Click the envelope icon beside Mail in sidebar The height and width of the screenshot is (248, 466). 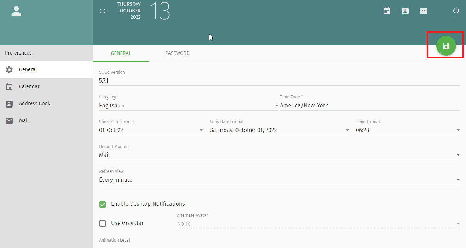coord(10,120)
